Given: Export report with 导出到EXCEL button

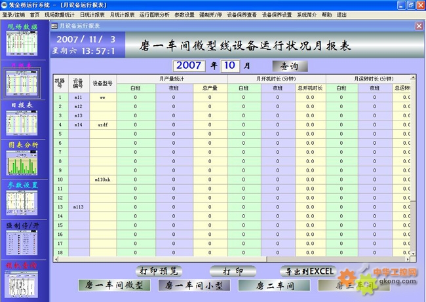Looking at the screenshot, I should pyautogui.click(x=307, y=271).
